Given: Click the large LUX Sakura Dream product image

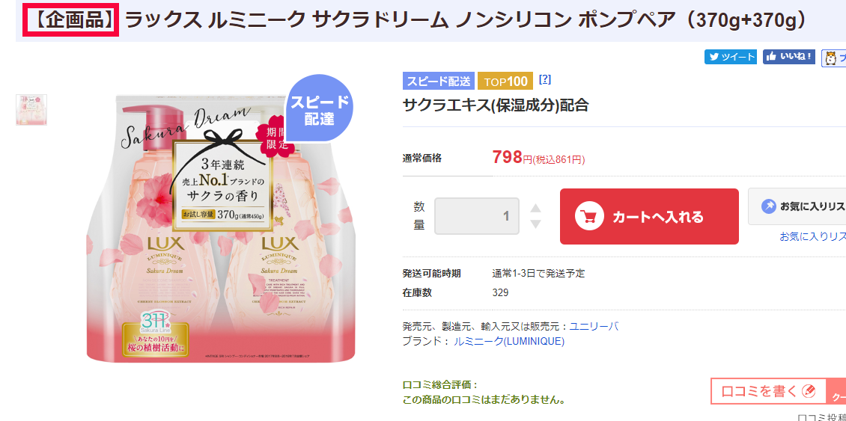Looking at the screenshot, I should pyautogui.click(x=221, y=227).
